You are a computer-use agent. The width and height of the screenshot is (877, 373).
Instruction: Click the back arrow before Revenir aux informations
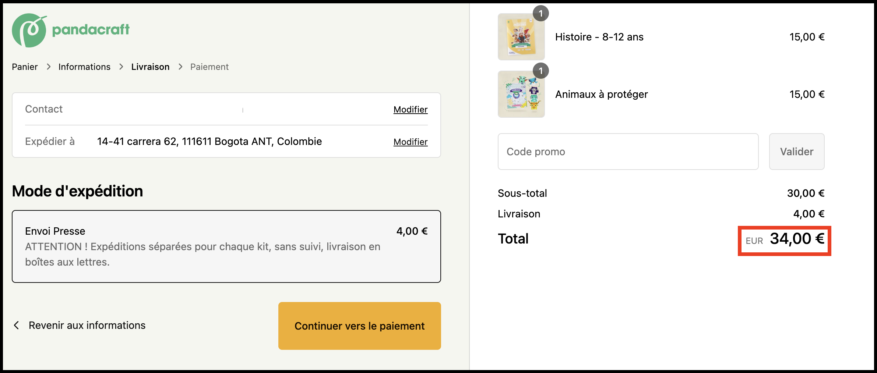click(16, 325)
